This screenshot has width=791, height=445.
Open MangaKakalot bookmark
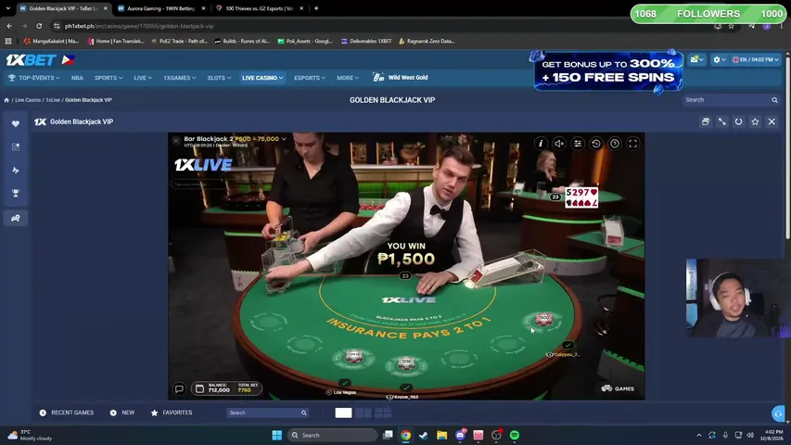click(x=51, y=42)
